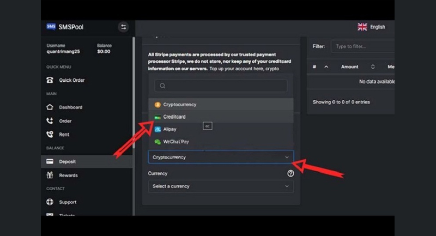The image size is (436, 236).
Task: Click the Deposit card icon
Action: click(50, 161)
